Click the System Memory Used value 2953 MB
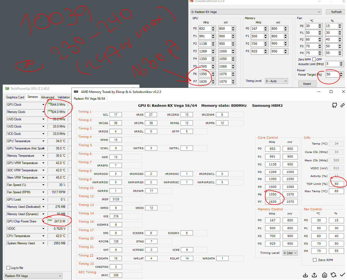The height and width of the screenshot is (280, 347). coord(57,243)
